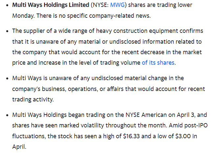
Task: Follow the "of its shares" hyperlink
Action: pyautogui.click(x=158, y=63)
